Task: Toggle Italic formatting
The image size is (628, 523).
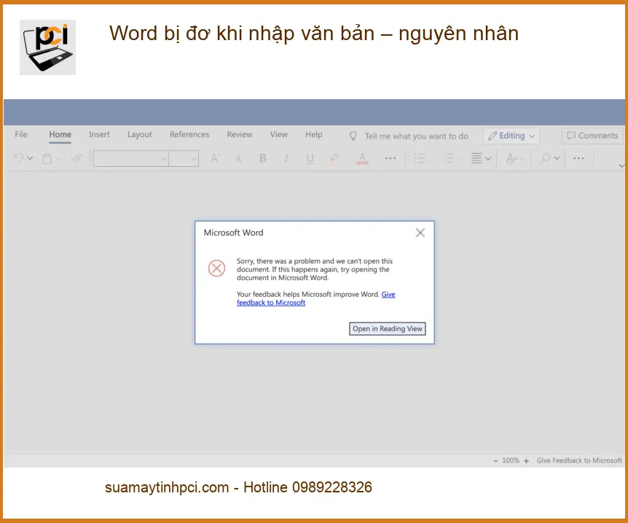Action: point(286,158)
